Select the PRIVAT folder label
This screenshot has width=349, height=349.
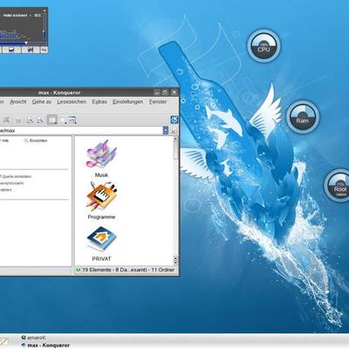101,259
